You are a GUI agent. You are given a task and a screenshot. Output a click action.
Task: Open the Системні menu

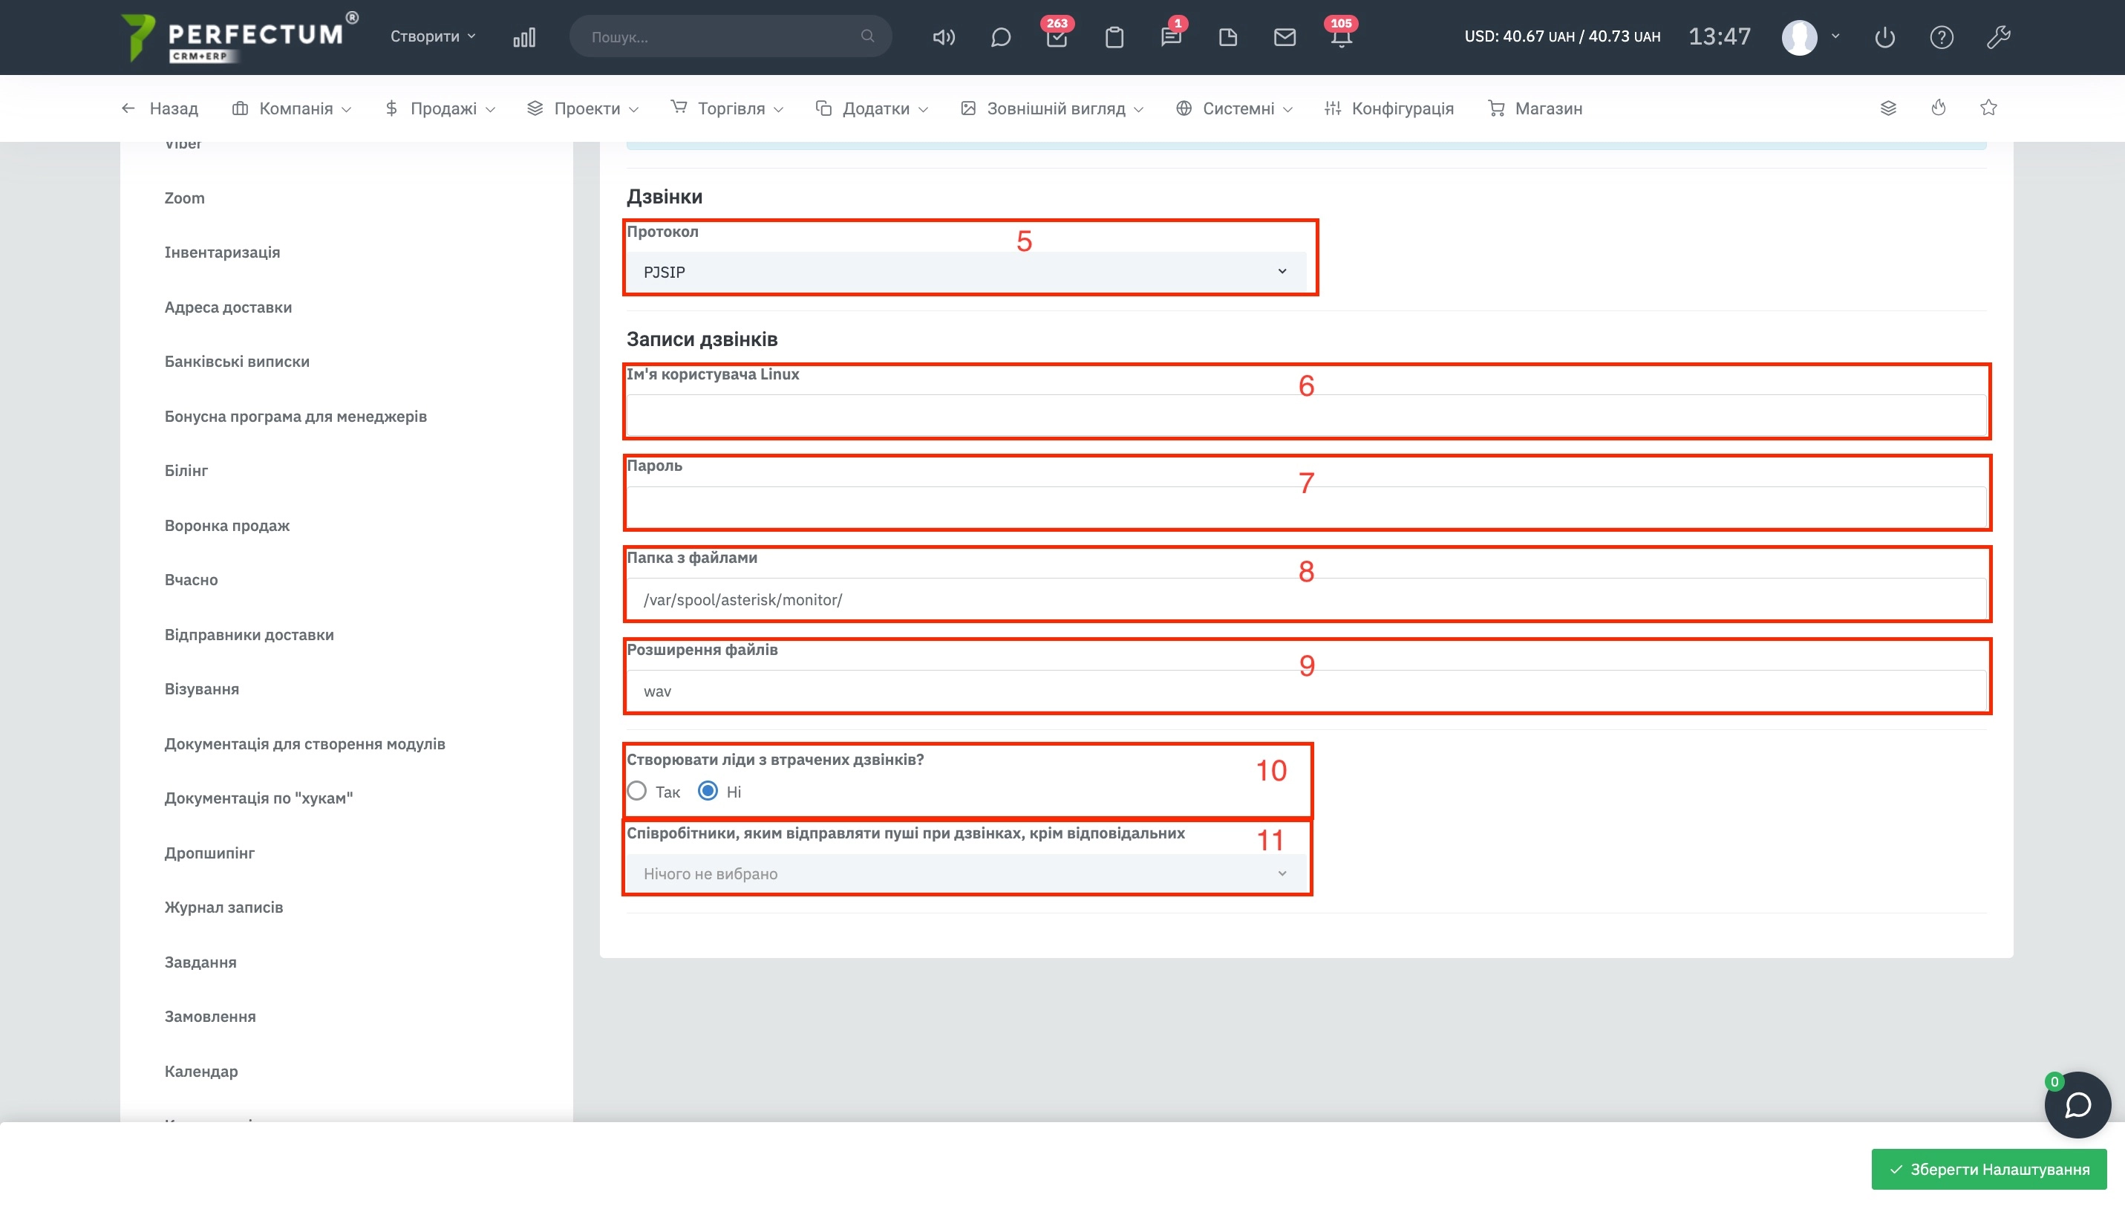[x=1234, y=108]
